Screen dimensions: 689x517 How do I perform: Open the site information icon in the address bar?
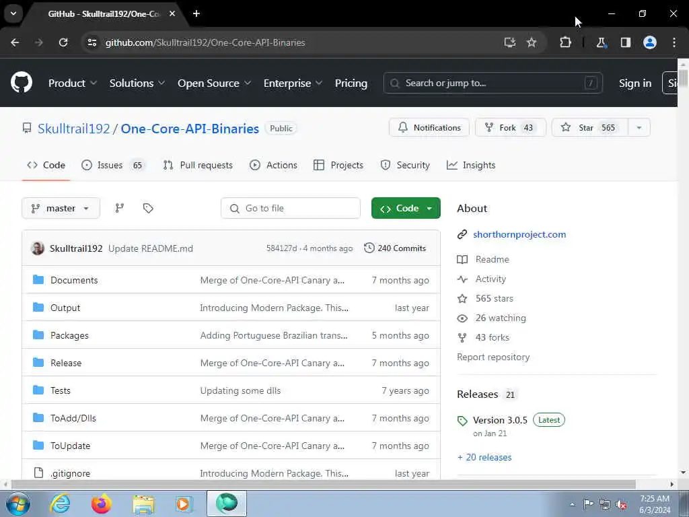92,42
